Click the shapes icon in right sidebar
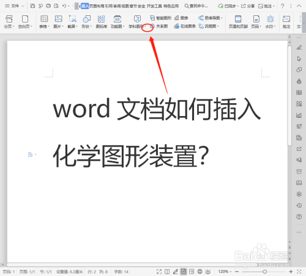Screen dimensions: 306x276 pyautogui.click(x=299, y=70)
